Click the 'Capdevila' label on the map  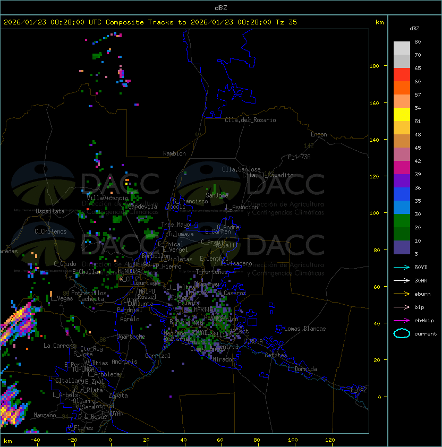(x=142, y=207)
